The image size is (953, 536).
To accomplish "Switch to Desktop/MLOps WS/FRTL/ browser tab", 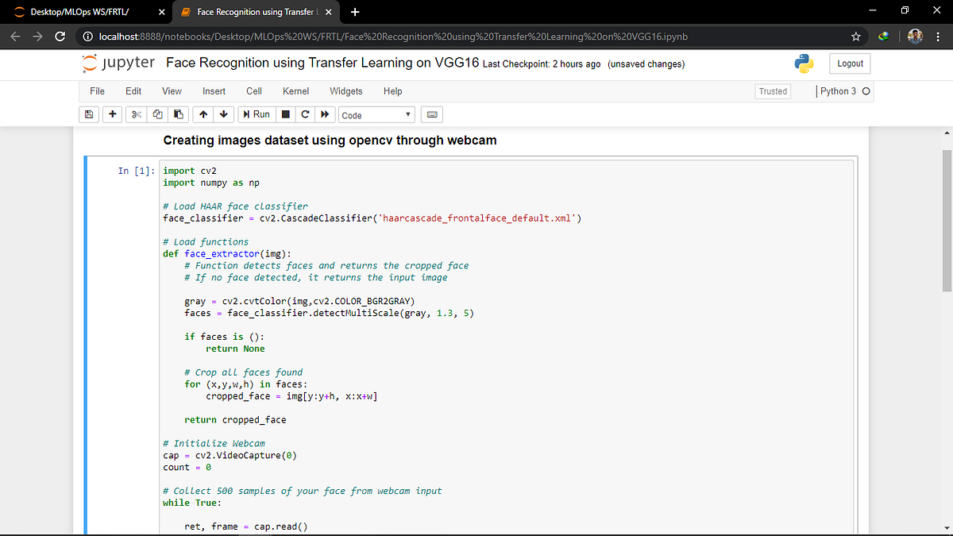I will coord(81,12).
